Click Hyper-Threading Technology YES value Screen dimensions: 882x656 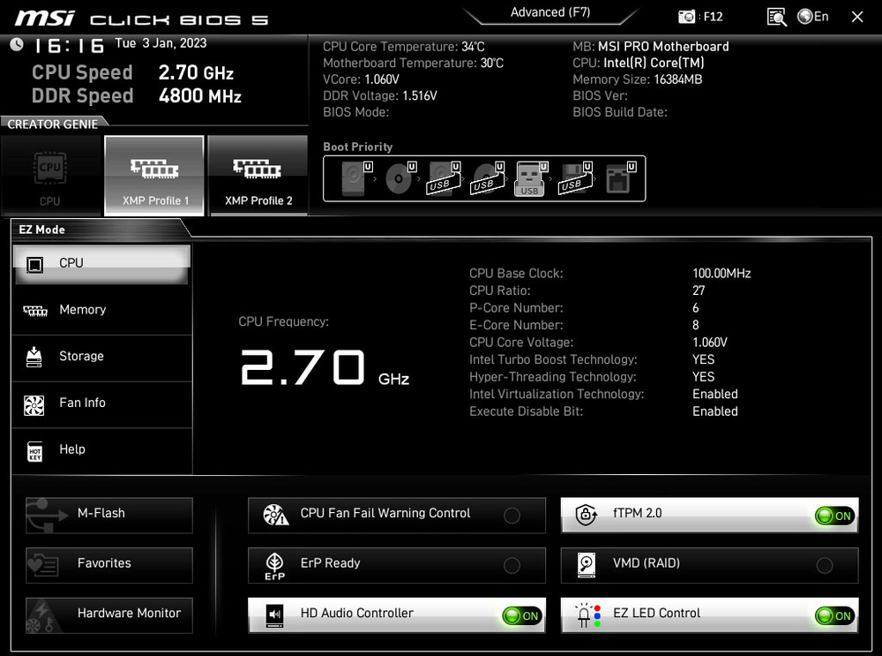pos(704,377)
